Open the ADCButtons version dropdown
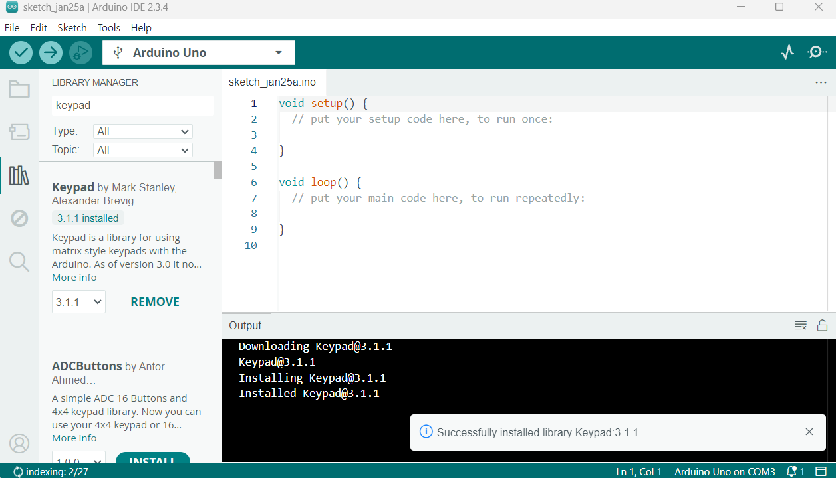The height and width of the screenshot is (478, 836). pyautogui.click(x=78, y=458)
